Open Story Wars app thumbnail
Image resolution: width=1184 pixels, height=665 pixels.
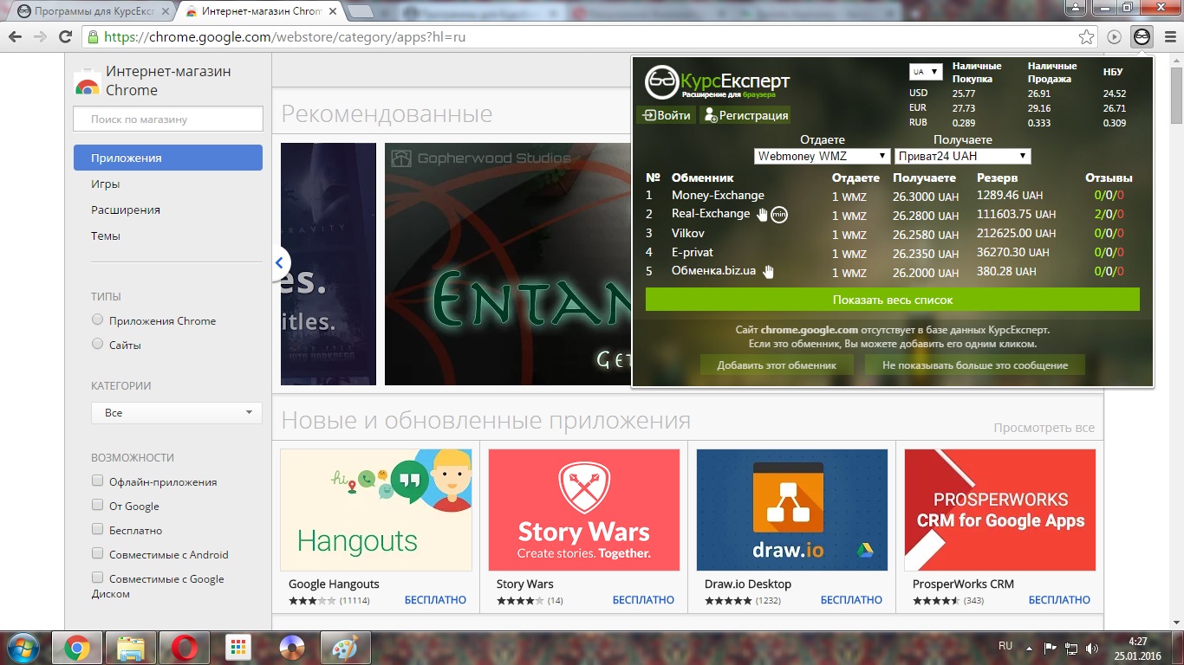click(x=584, y=510)
